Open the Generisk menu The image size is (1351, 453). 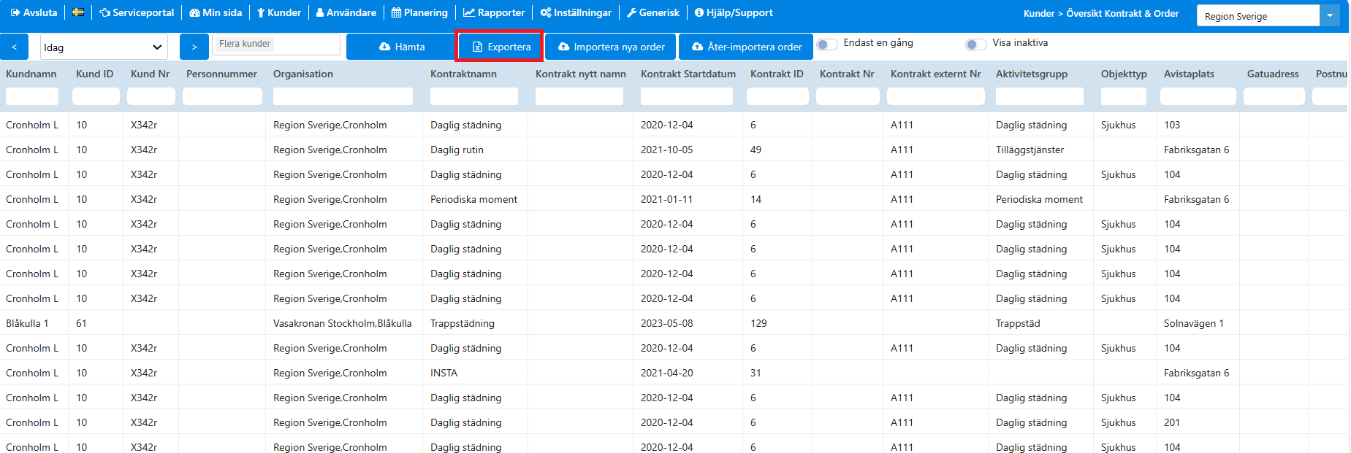click(653, 12)
